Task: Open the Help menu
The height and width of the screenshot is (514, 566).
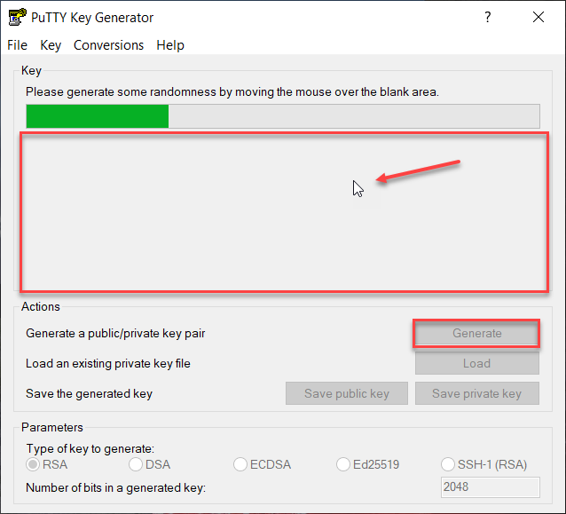Action: (170, 45)
